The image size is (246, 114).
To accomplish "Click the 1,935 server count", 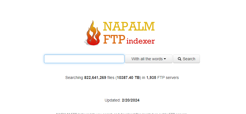I will tap(151, 78).
